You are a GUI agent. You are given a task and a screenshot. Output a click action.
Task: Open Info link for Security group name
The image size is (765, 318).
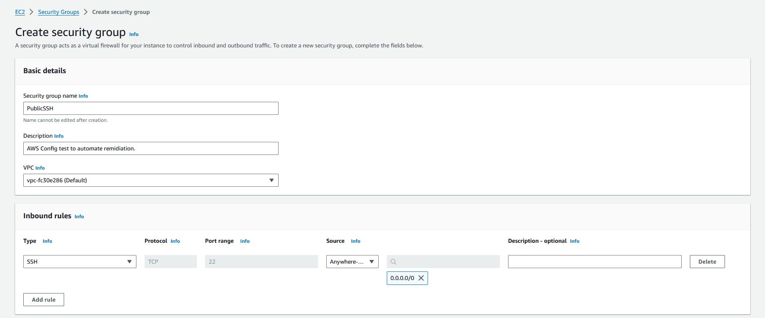[x=83, y=96]
